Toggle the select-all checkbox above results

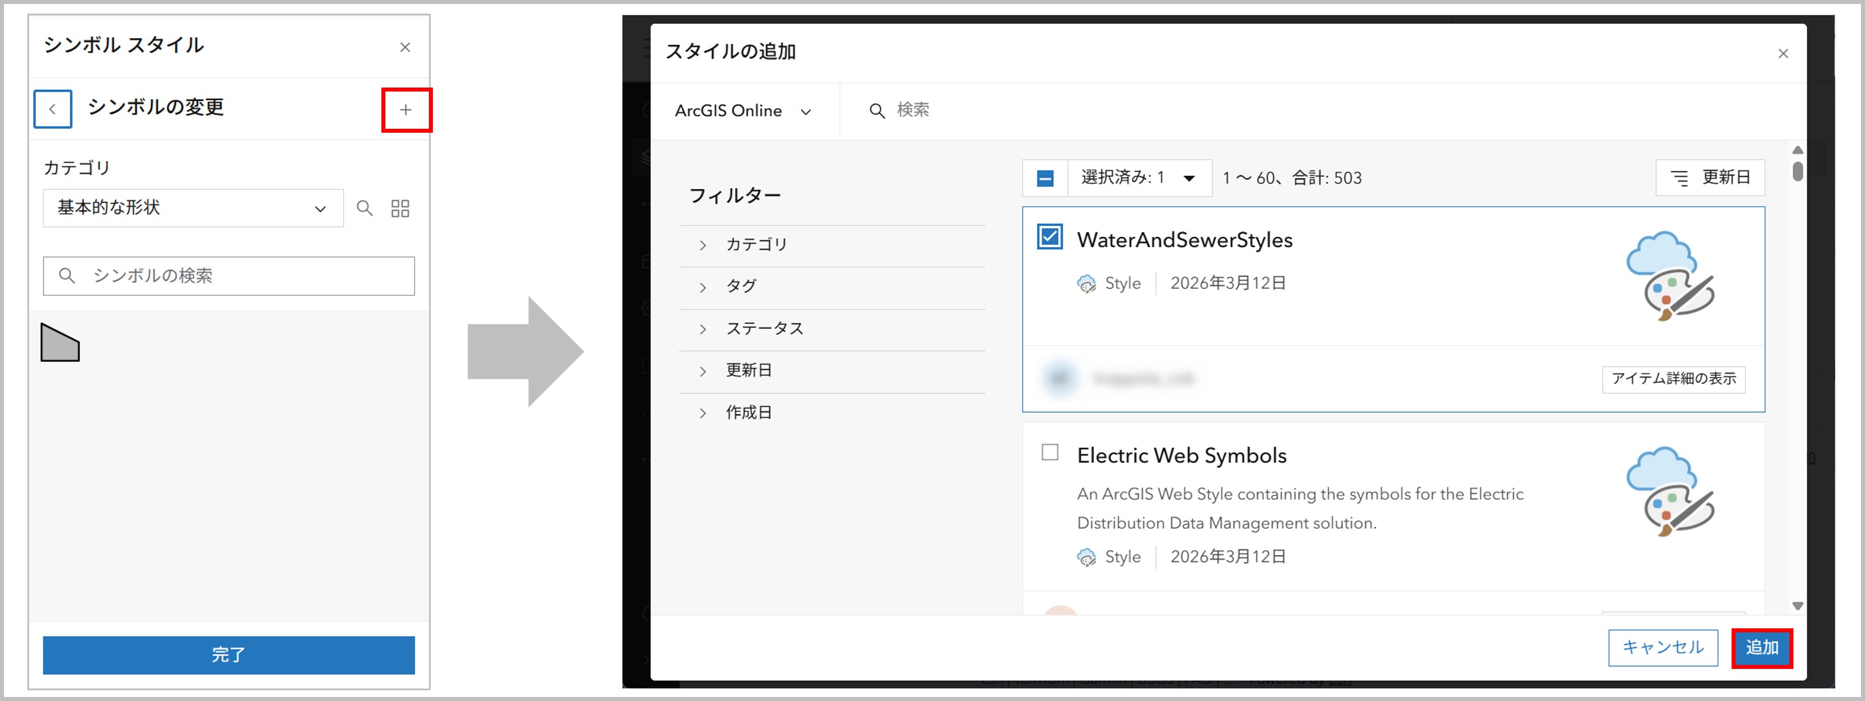(1044, 178)
